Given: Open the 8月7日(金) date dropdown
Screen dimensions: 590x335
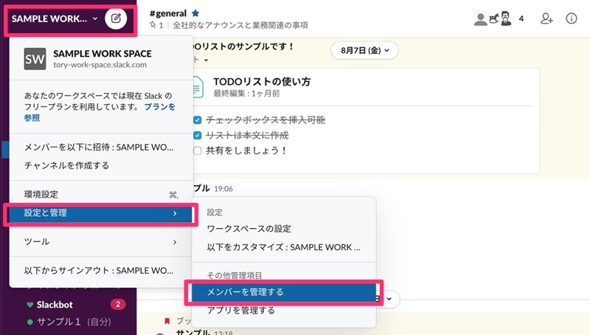Looking at the screenshot, I should click(364, 50).
